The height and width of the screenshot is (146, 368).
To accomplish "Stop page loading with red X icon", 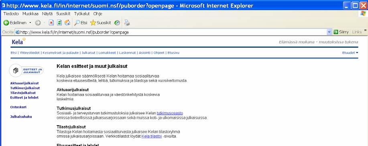I will pyautogui.click(x=51, y=23).
